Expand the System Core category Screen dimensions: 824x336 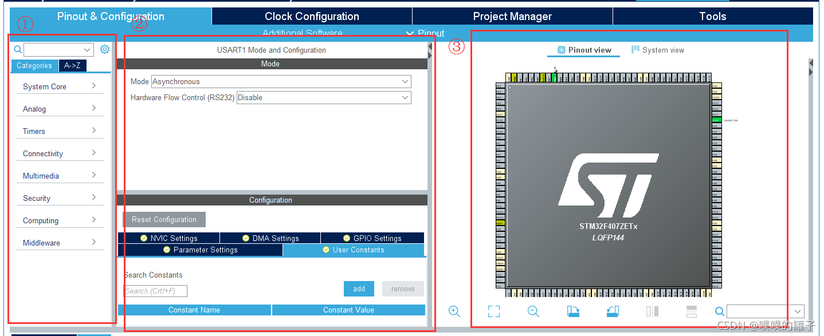tap(60, 86)
